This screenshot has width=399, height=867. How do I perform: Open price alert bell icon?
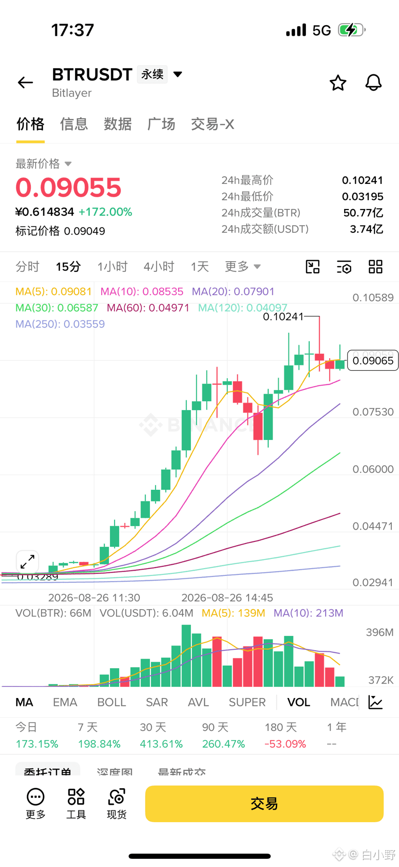[373, 83]
